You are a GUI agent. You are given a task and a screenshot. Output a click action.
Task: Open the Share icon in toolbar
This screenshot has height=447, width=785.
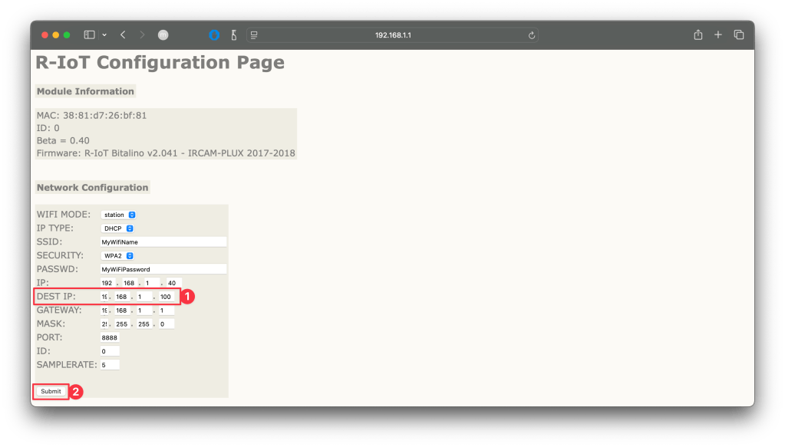(x=698, y=35)
